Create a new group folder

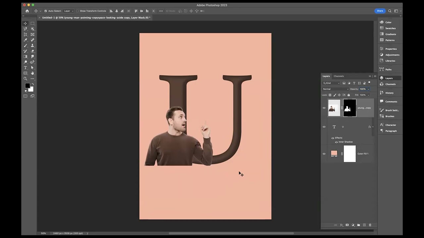(x=358, y=225)
